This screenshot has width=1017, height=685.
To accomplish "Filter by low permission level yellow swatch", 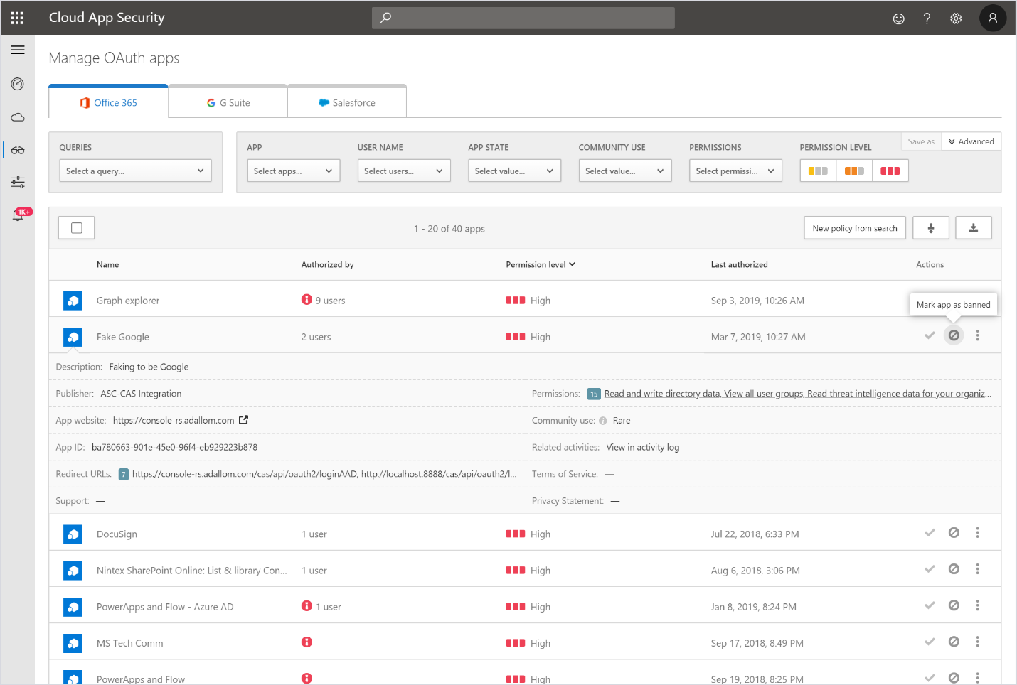I will pyautogui.click(x=818, y=171).
